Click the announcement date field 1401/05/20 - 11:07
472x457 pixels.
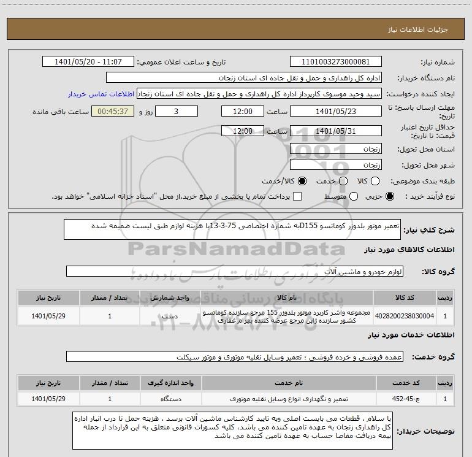tap(88, 62)
